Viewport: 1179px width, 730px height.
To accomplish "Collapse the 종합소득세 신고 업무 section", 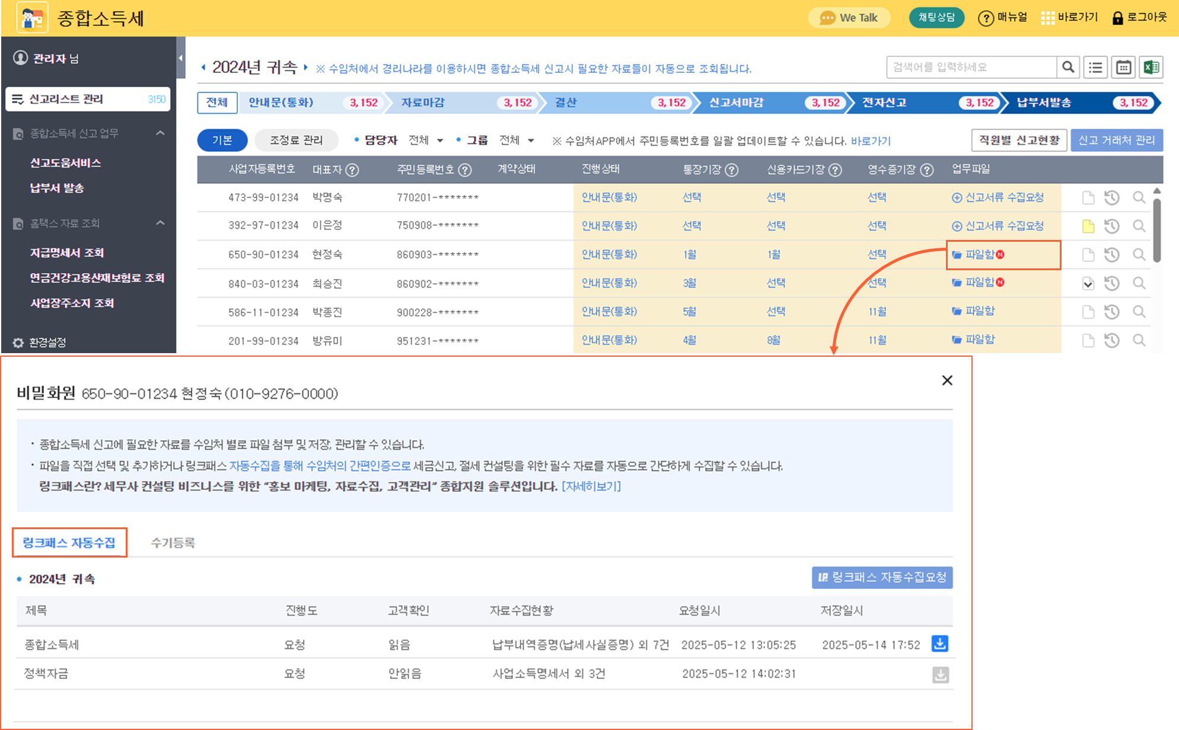I will (160, 133).
